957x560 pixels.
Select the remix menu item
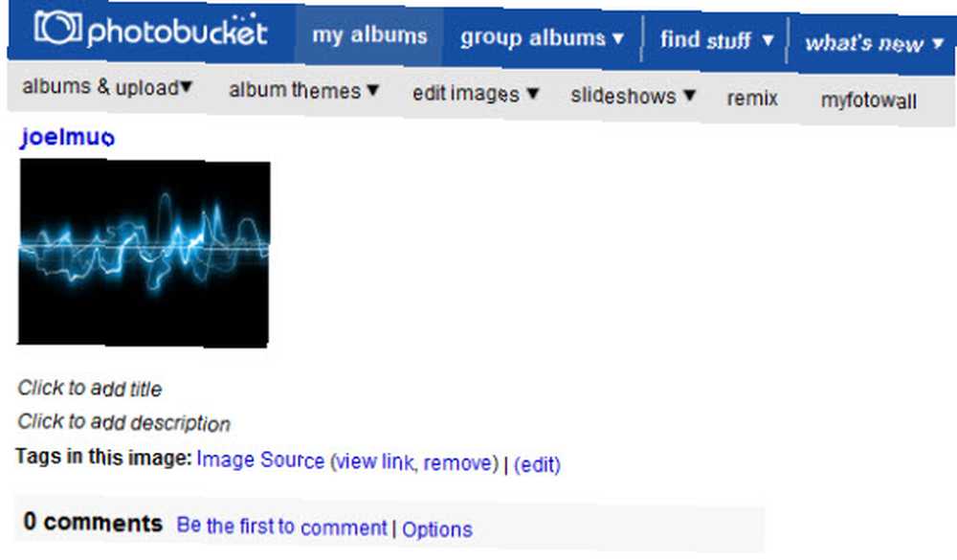[752, 99]
